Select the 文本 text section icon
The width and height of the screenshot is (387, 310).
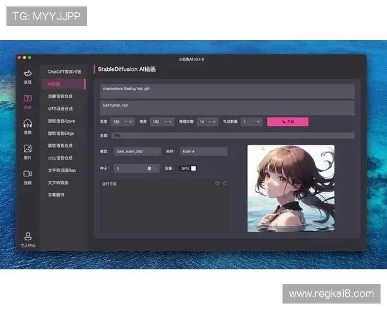click(28, 102)
